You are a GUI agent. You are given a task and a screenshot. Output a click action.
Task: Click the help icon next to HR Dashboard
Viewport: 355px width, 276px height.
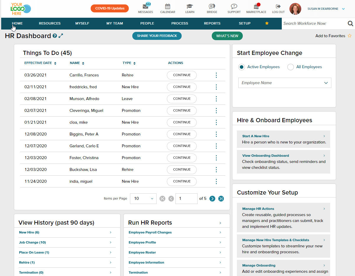[x=55, y=35]
